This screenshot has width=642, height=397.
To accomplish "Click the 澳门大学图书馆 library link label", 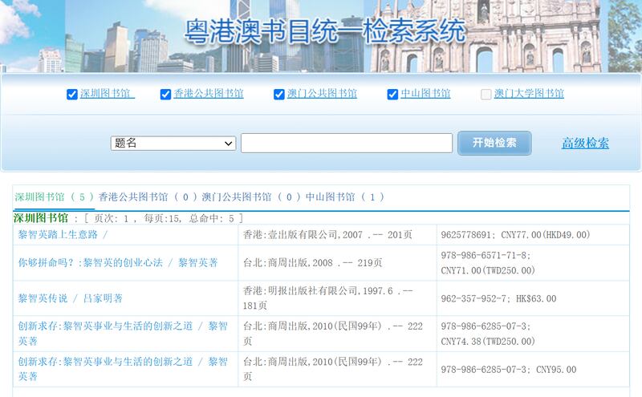I will click(x=529, y=94).
